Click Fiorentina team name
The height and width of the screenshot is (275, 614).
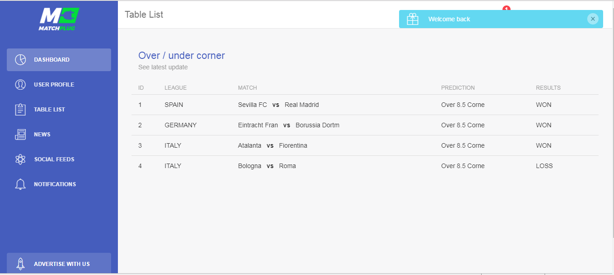pyautogui.click(x=293, y=145)
